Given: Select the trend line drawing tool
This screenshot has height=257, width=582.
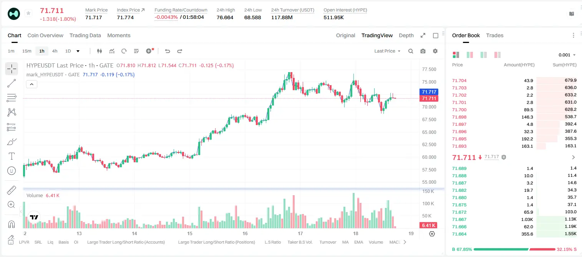Looking at the screenshot, I should click(x=12, y=83).
